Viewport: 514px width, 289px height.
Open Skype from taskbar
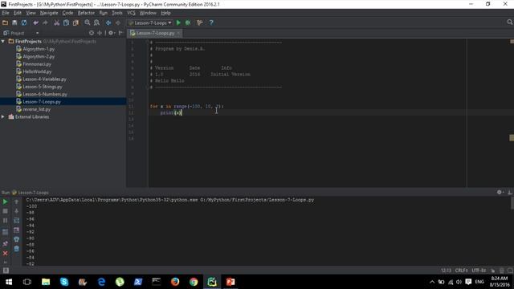pos(64,282)
